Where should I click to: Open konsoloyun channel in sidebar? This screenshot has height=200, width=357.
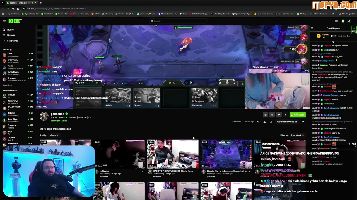click(x=17, y=73)
